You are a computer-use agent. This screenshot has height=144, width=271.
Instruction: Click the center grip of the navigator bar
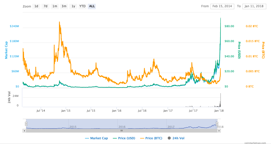click(121, 130)
